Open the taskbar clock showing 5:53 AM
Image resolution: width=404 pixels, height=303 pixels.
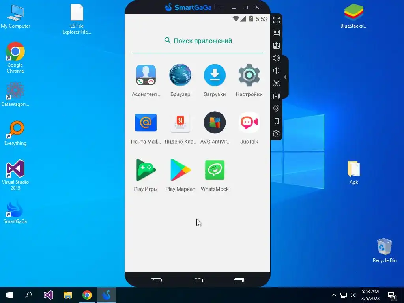click(x=370, y=295)
